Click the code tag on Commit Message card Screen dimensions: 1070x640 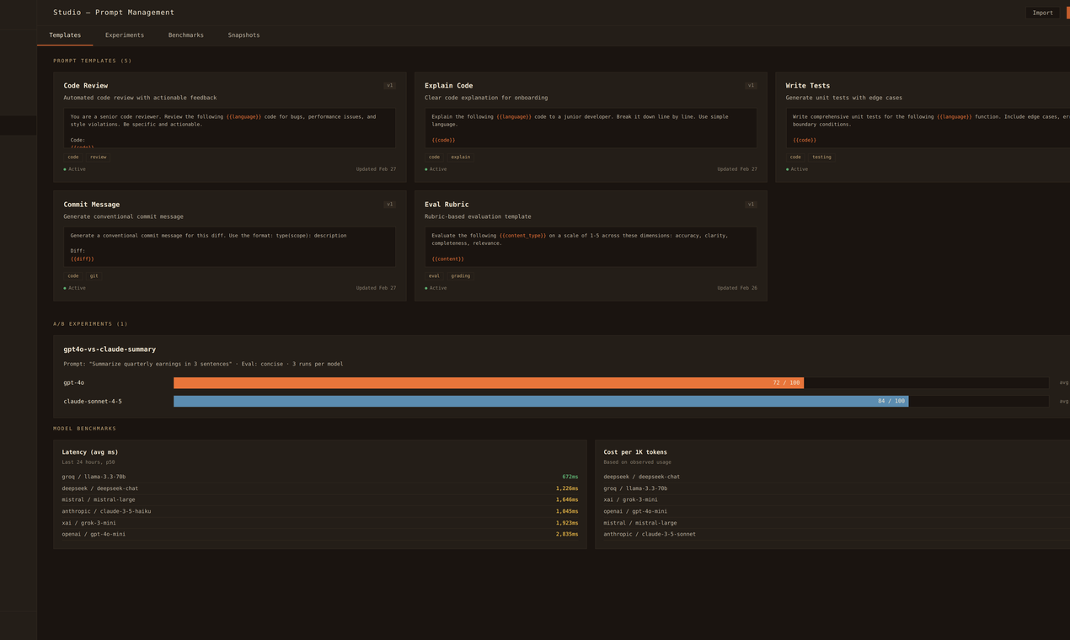coord(73,275)
